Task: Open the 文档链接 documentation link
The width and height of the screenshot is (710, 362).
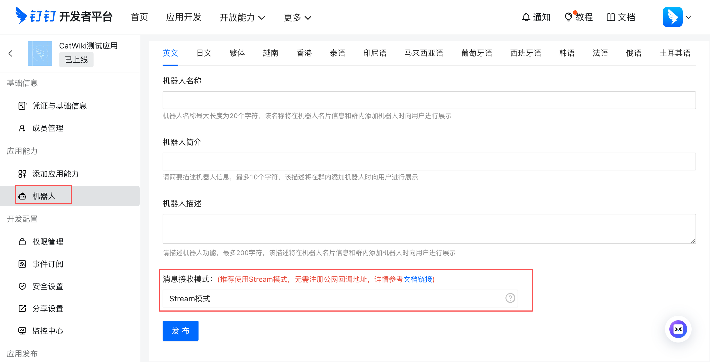Action: click(418, 280)
